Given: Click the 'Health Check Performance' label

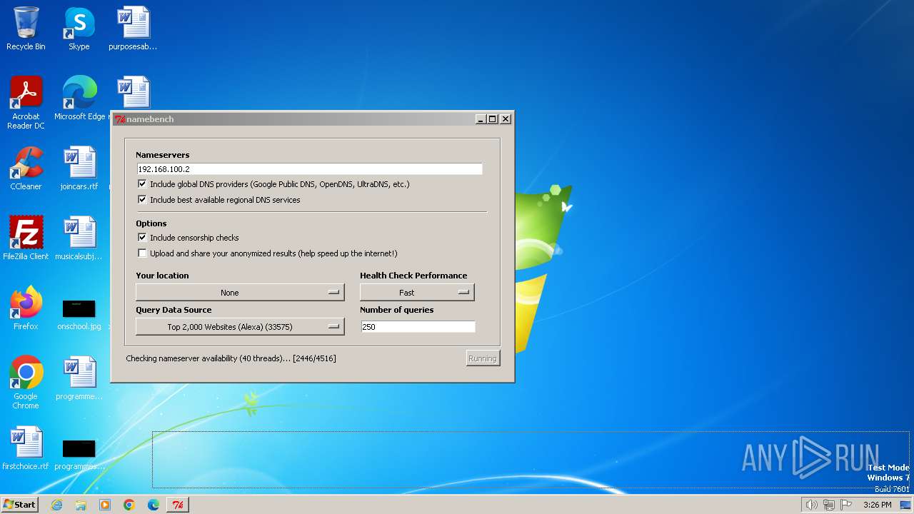Looking at the screenshot, I should coord(413,276).
